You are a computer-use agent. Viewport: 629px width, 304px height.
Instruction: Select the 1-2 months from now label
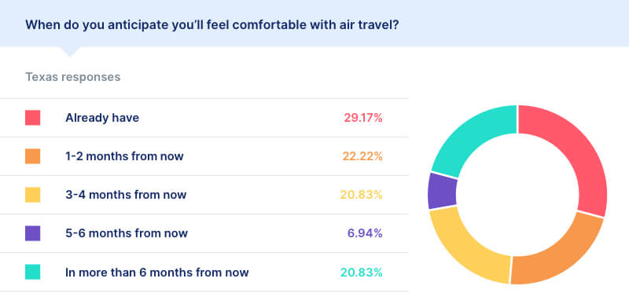124,156
